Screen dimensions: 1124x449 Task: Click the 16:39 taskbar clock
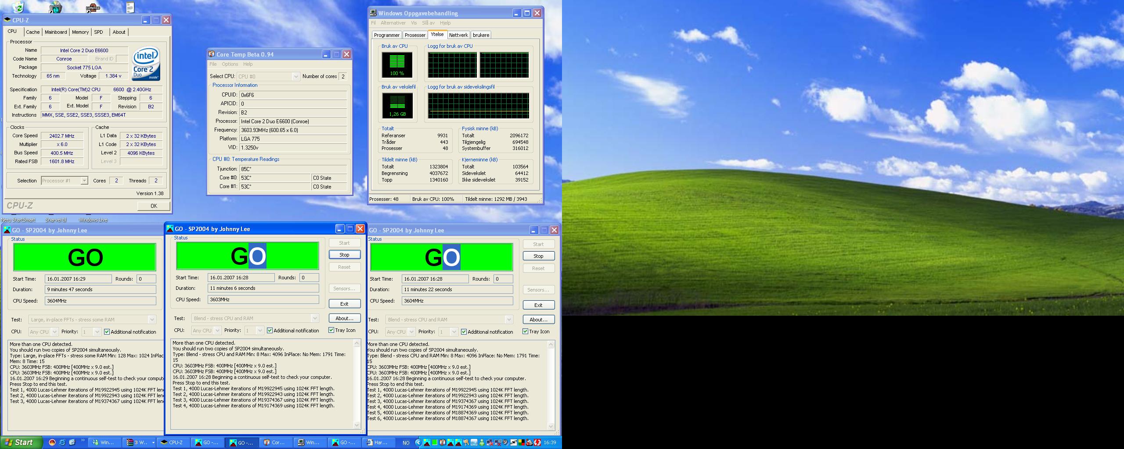(x=550, y=442)
